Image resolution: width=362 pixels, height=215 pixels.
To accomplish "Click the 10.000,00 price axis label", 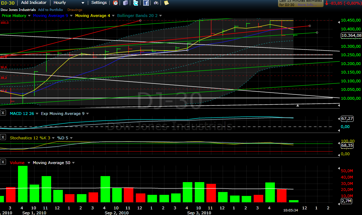I will (351, 98).
